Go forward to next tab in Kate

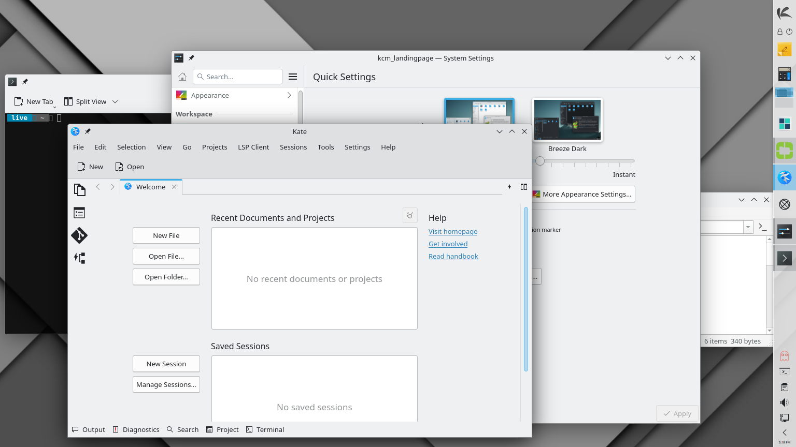(112, 187)
